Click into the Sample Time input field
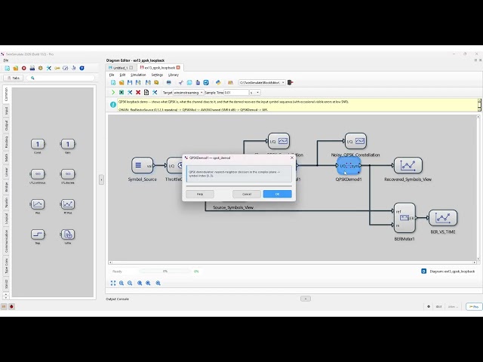This screenshot has width=483, height=362. point(236,92)
